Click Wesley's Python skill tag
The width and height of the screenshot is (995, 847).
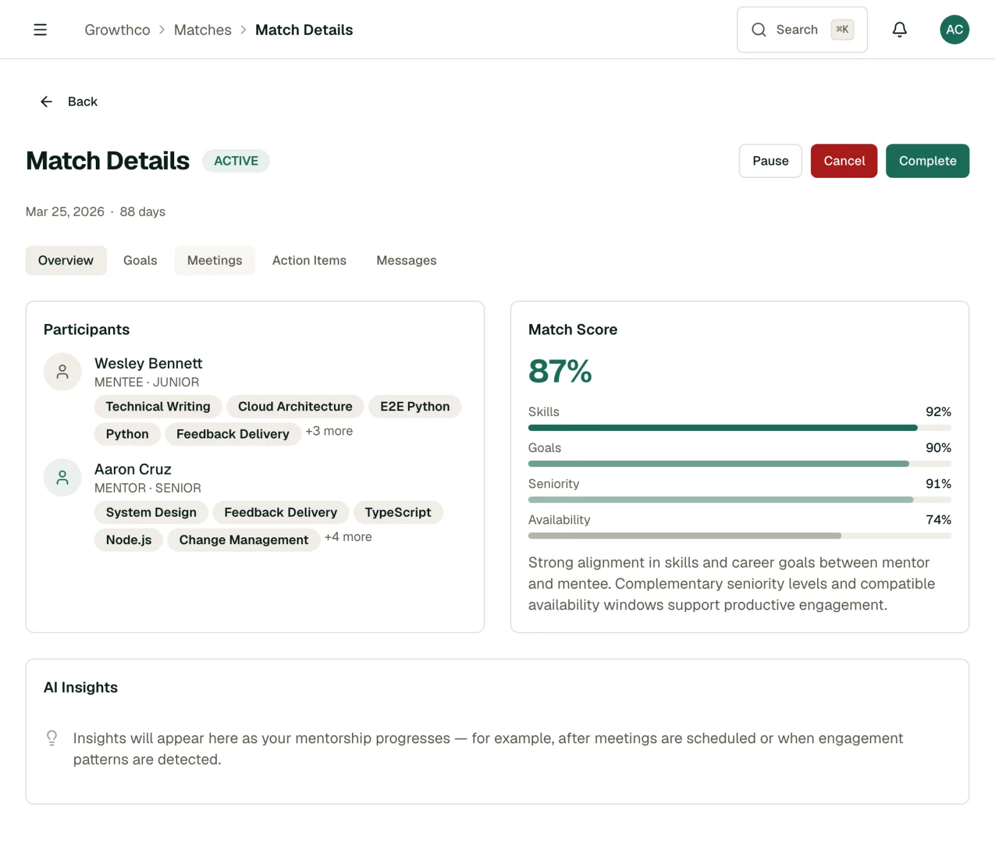[127, 434]
